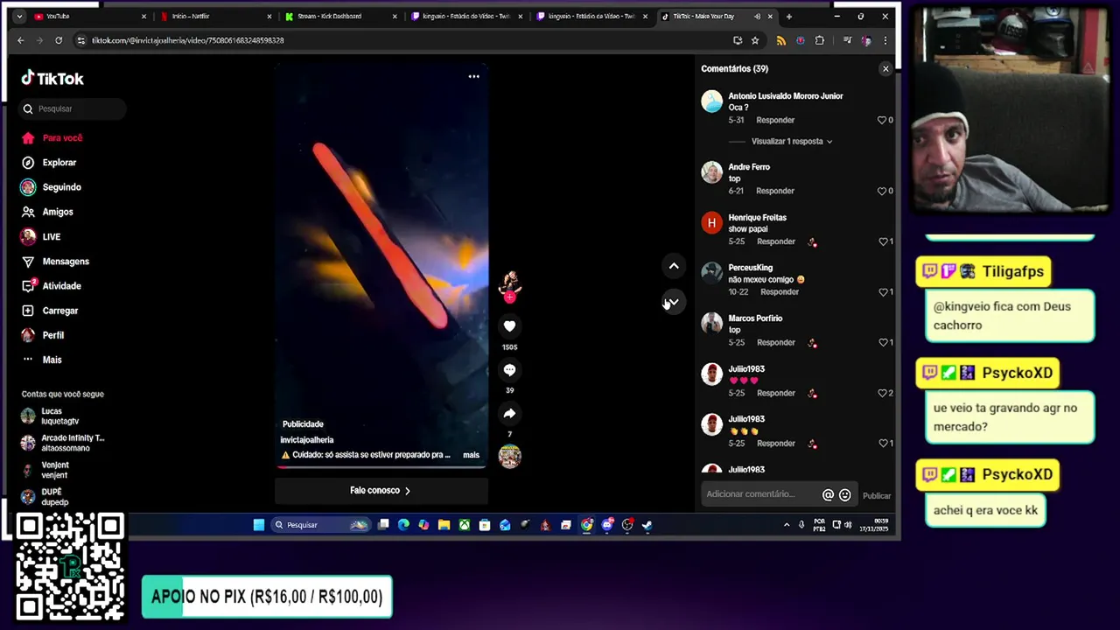Reply to Antonio Lusivaldo's comment
The height and width of the screenshot is (630, 1120).
(x=775, y=120)
